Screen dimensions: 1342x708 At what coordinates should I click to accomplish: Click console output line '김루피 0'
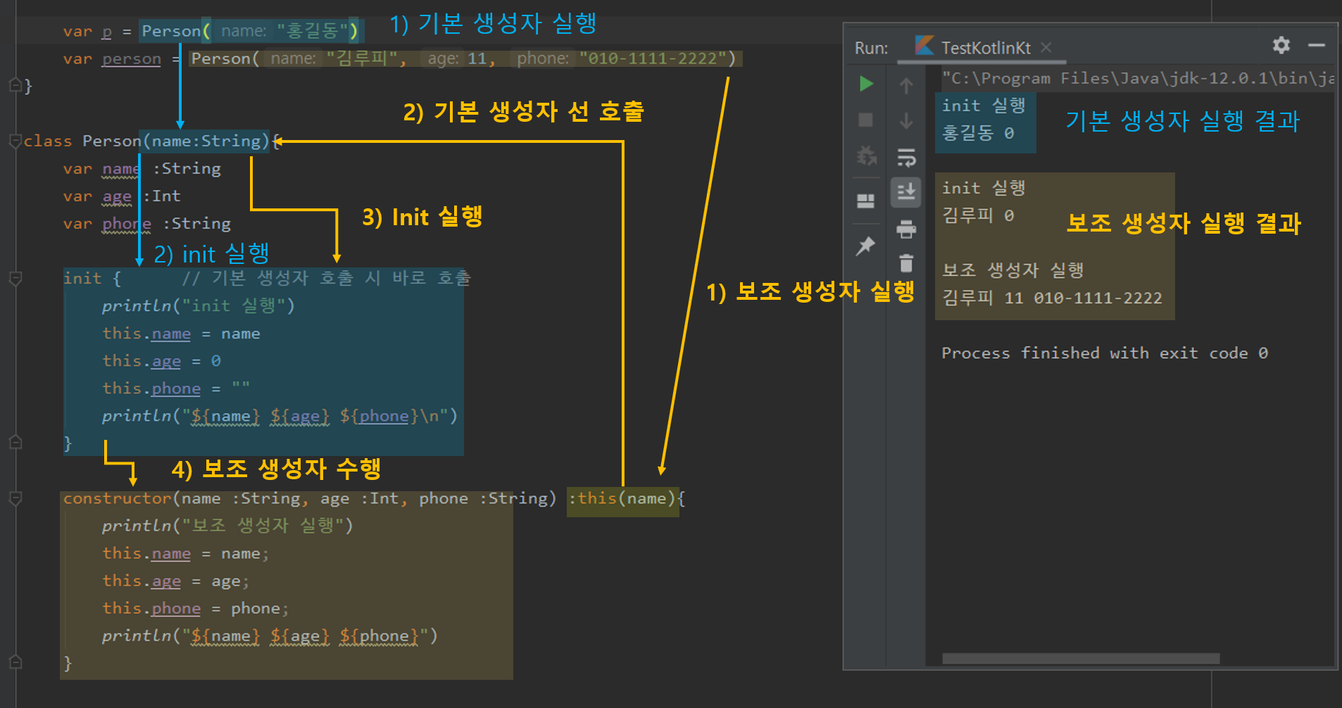click(978, 215)
